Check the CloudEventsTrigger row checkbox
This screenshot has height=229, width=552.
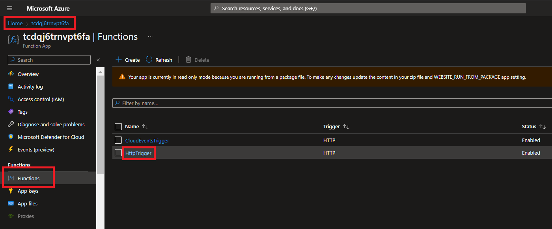(x=118, y=140)
